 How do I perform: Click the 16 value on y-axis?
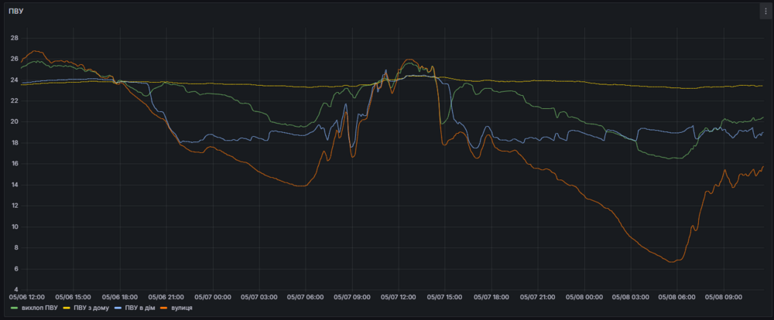(13, 164)
